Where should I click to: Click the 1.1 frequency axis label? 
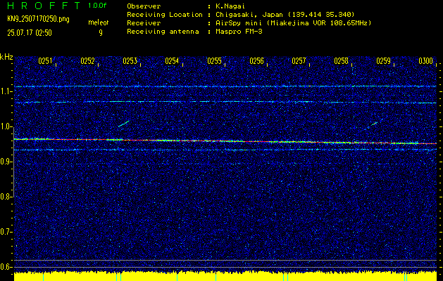point(5,92)
